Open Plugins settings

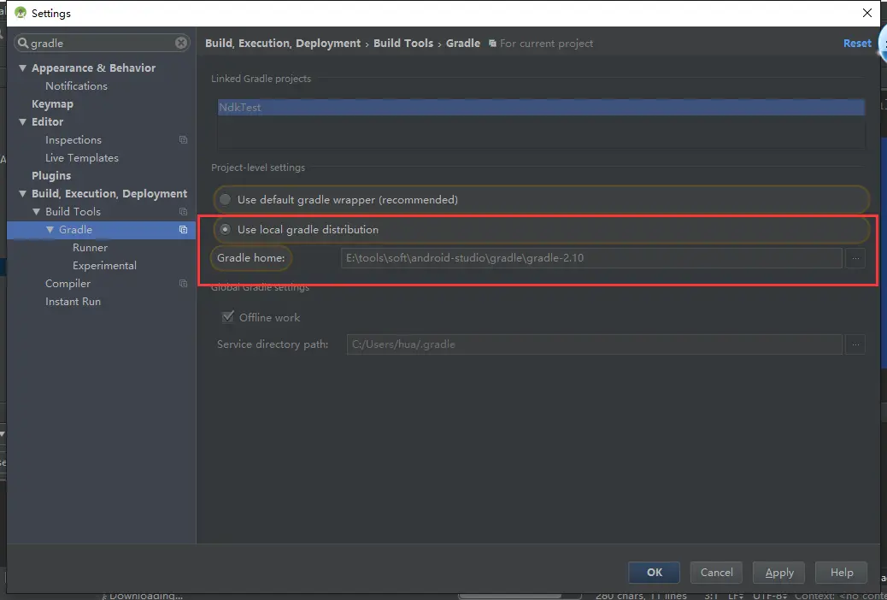tap(51, 175)
